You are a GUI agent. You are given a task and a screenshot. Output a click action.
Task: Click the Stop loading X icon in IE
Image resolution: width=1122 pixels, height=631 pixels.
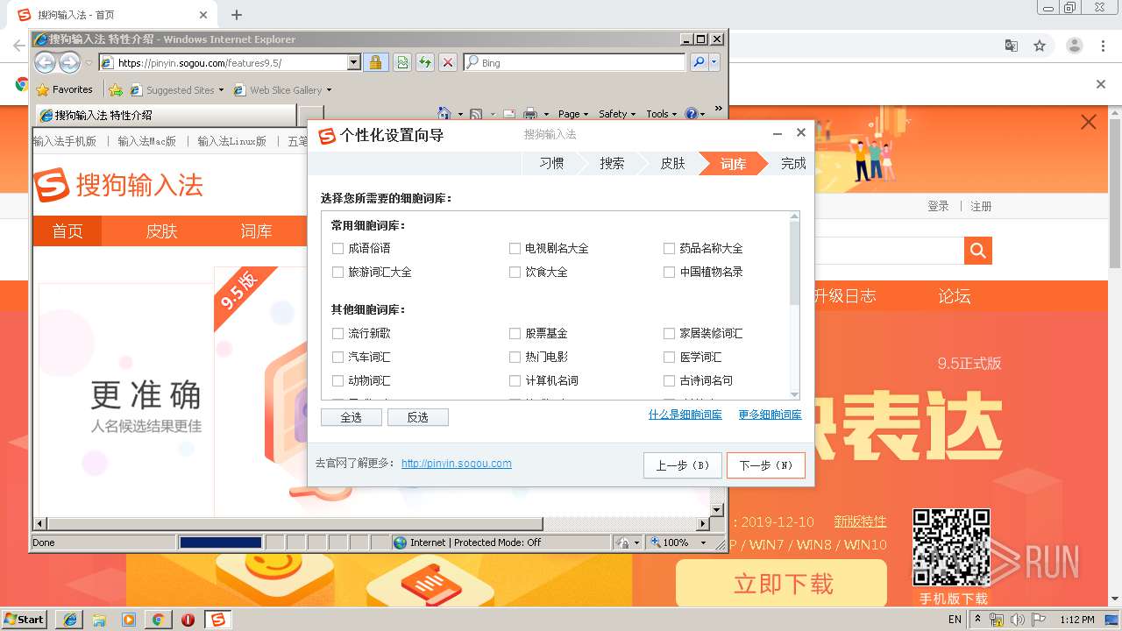click(x=448, y=62)
